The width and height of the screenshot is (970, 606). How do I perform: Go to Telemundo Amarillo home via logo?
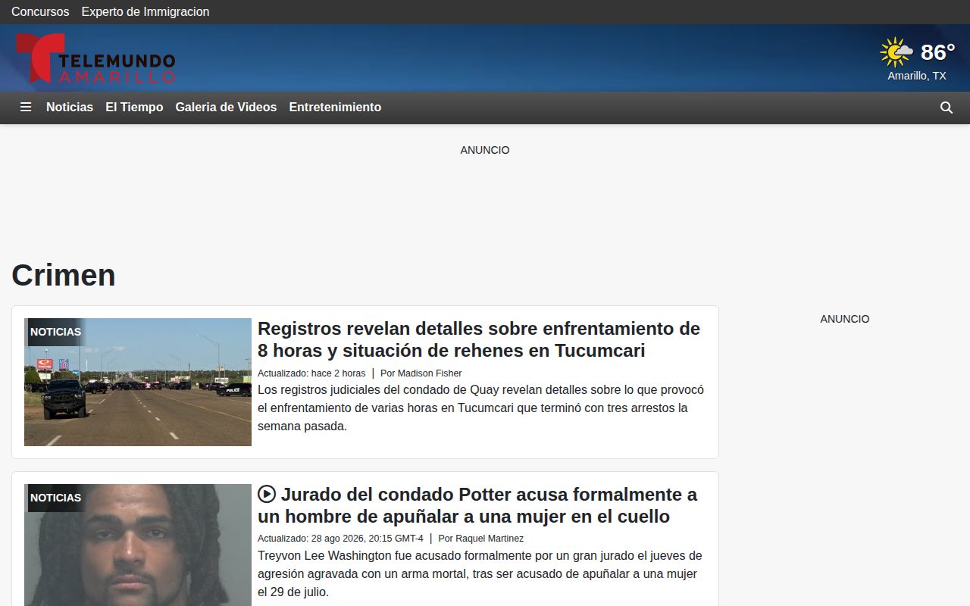95,58
